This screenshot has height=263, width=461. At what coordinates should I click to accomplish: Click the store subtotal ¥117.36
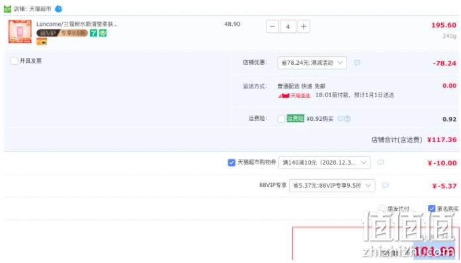[x=442, y=139]
